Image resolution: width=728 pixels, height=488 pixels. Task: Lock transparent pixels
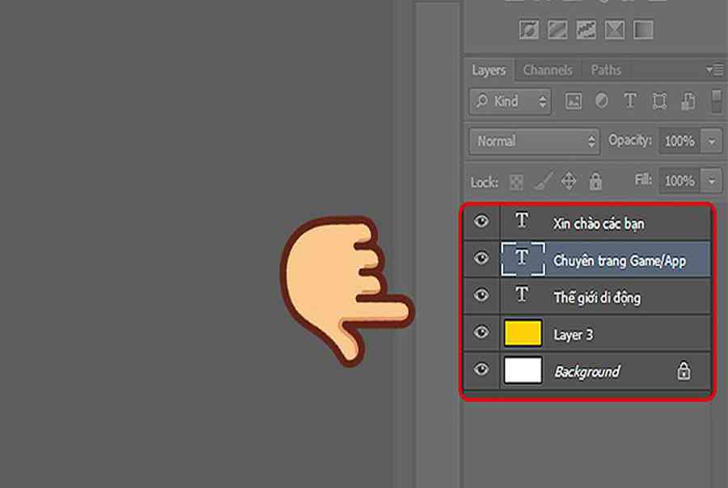516,182
